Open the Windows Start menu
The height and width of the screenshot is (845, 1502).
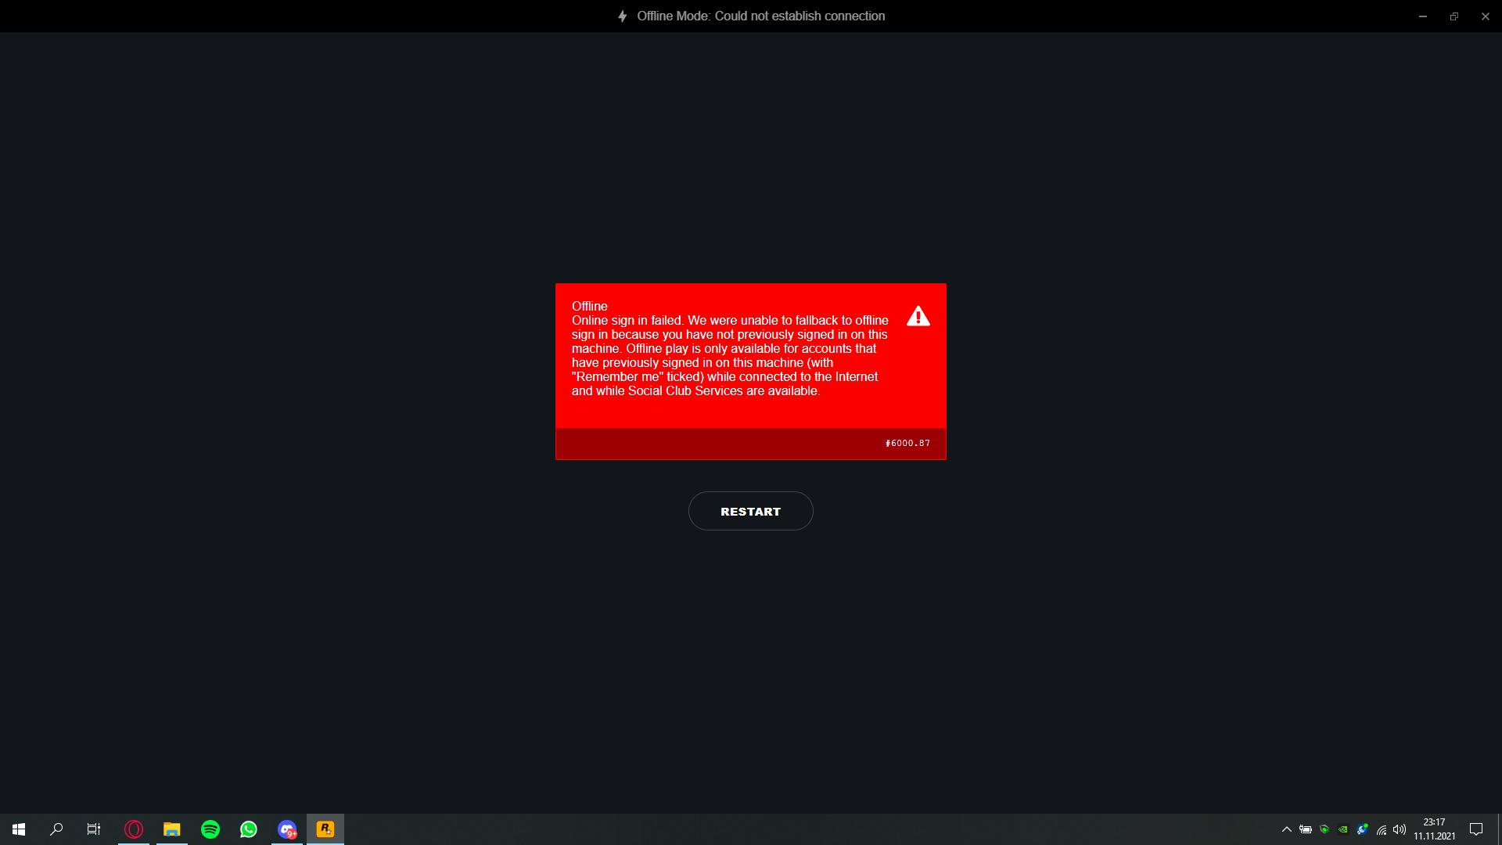[x=19, y=829]
